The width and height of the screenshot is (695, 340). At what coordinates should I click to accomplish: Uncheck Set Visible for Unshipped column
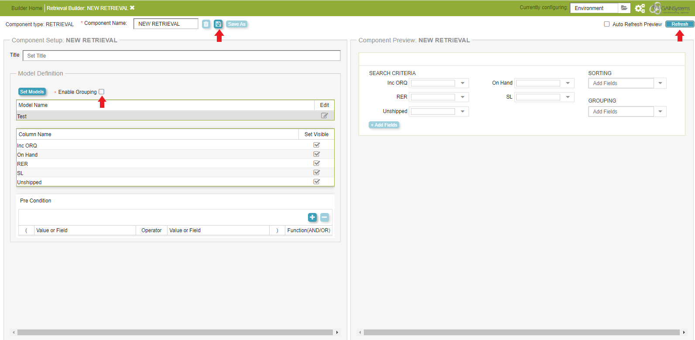[x=317, y=182]
